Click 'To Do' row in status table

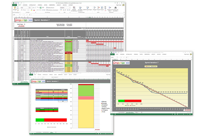pos(52,91)
